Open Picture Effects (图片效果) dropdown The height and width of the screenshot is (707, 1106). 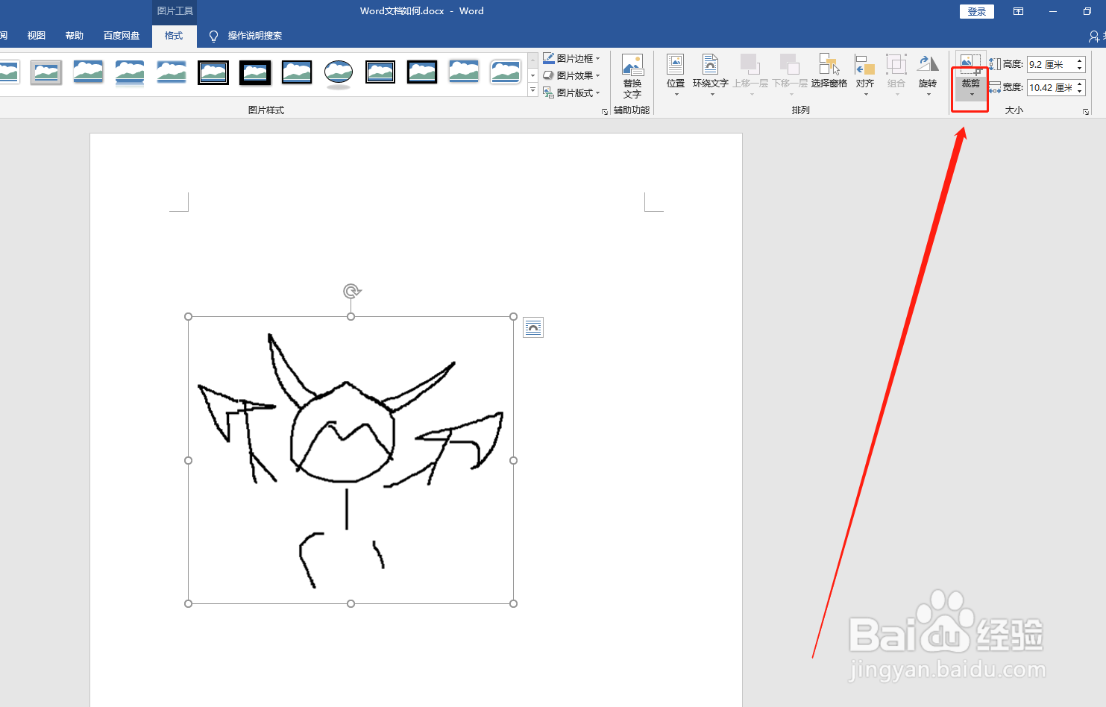coord(571,75)
